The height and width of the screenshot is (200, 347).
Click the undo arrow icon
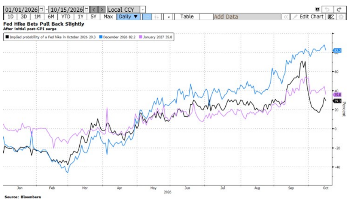[x=327, y=10]
